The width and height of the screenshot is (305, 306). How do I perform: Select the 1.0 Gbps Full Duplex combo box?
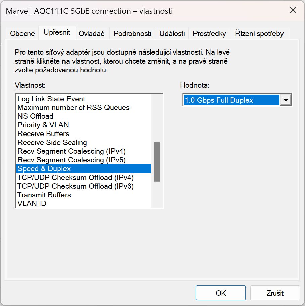pyautogui.click(x=237, y=100)
